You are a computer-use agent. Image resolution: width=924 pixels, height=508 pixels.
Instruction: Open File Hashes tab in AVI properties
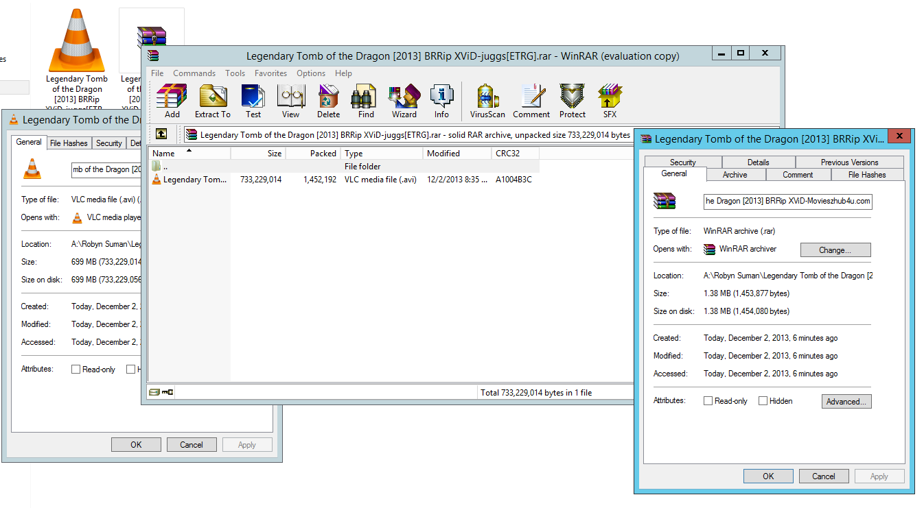pyautogui.click(x=69, y=143)
